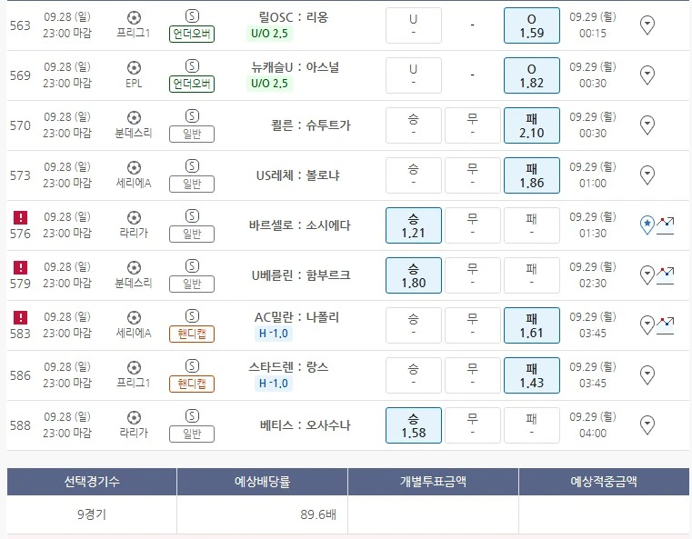Open the trend chart for AC밀란 vs 나폴리
Viewport: 692px width, 539px height.
point(666,324)
